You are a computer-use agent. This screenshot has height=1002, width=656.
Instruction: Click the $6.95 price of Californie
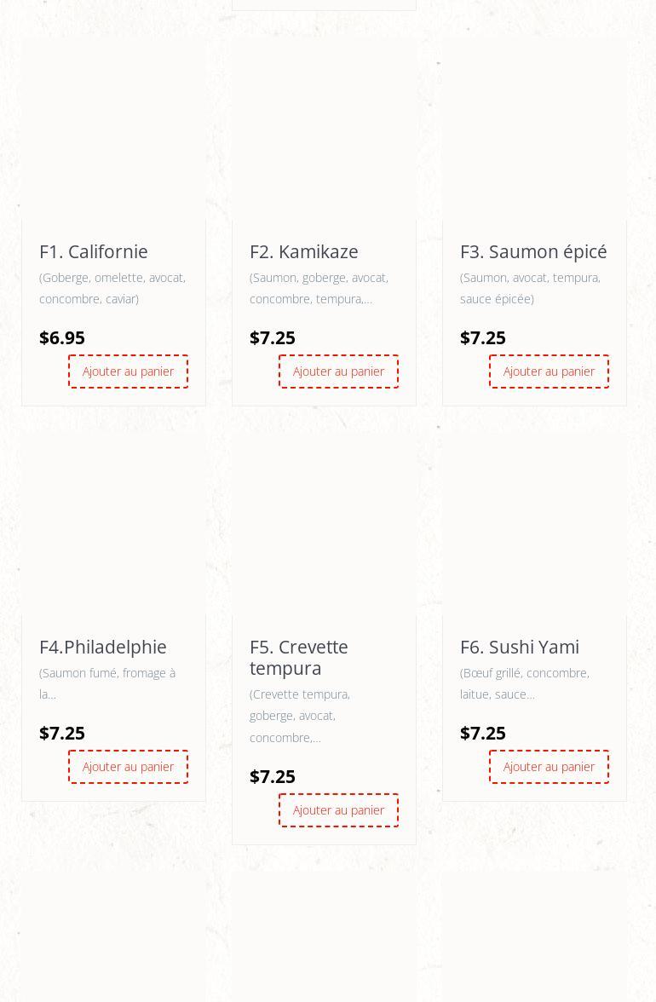click(x=62, y=337)
